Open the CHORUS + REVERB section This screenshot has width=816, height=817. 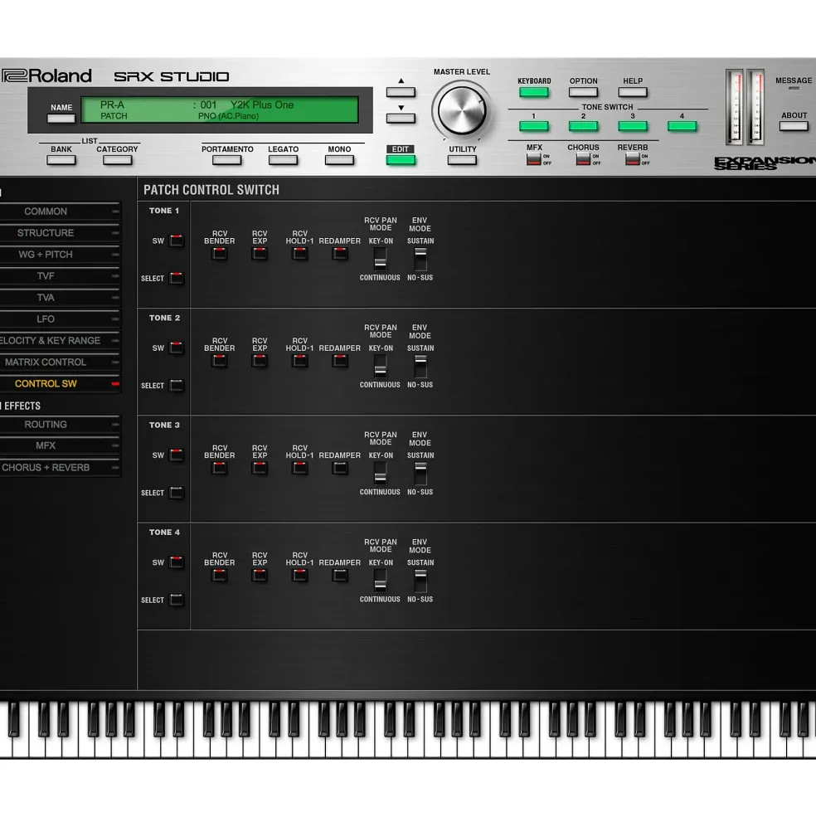pyautogui.click(x=59, y=468)
